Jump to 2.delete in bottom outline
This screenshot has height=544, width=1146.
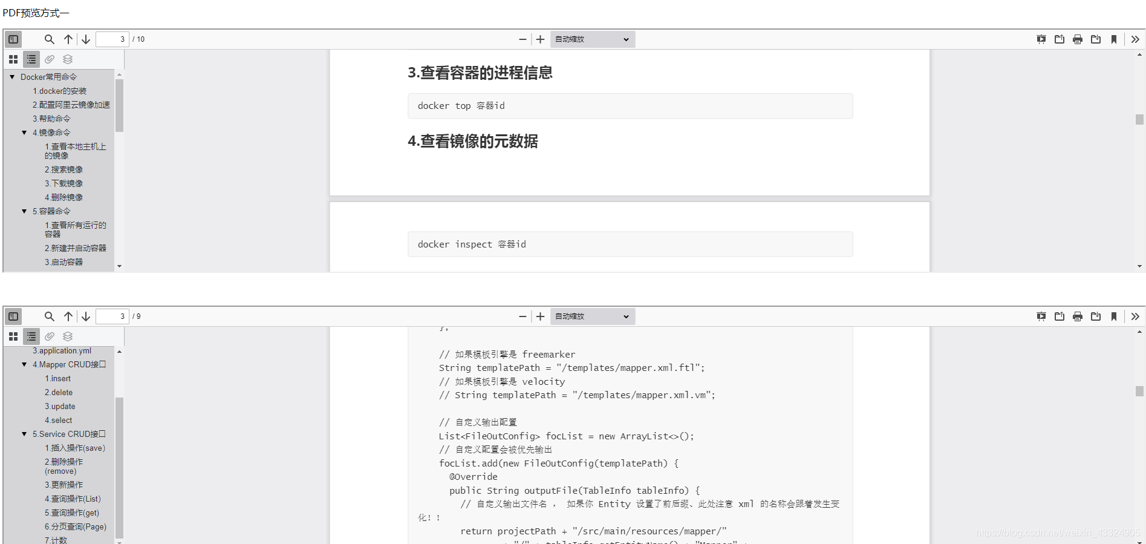coord(59,393)
